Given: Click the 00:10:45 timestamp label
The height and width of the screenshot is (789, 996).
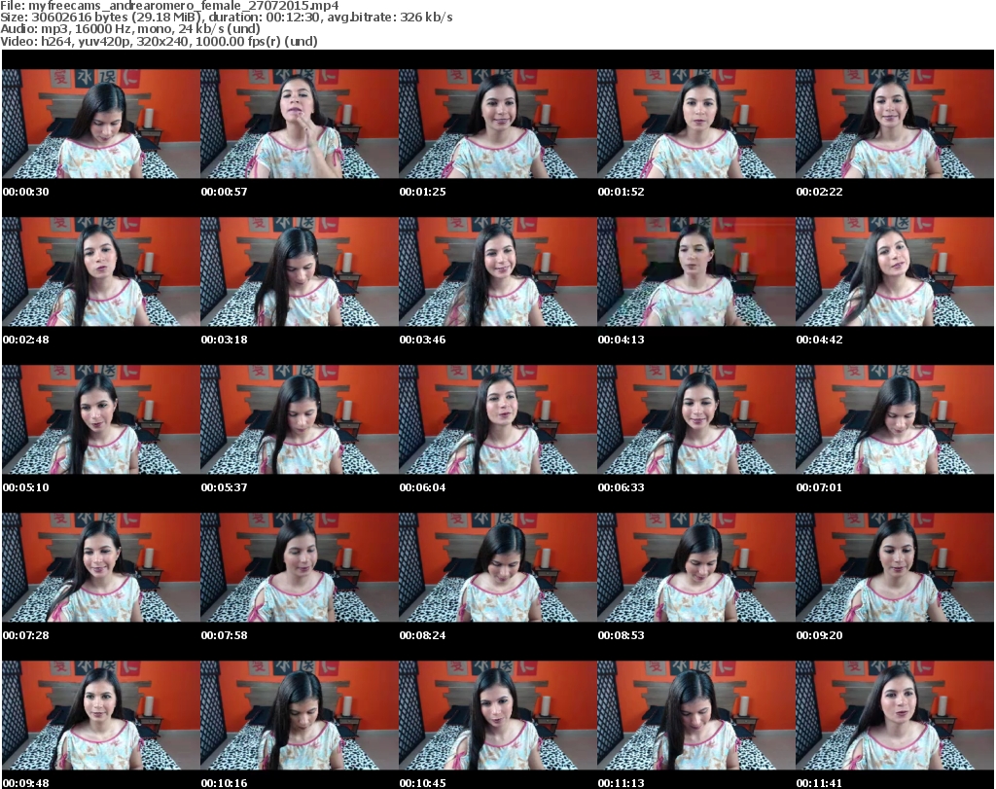Looking at the screenshot, I should (422, 783).
